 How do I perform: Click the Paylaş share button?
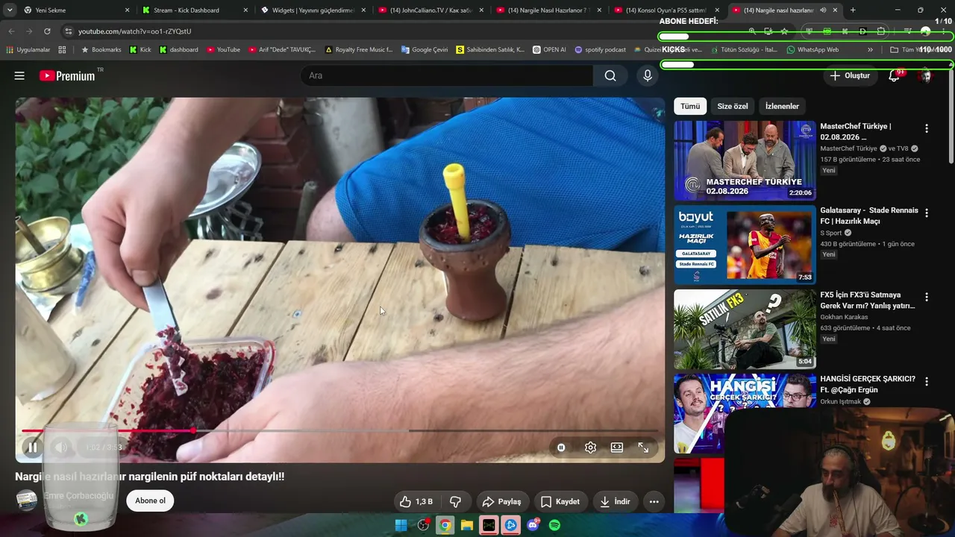pyautogui.click(x=501, y=502)
